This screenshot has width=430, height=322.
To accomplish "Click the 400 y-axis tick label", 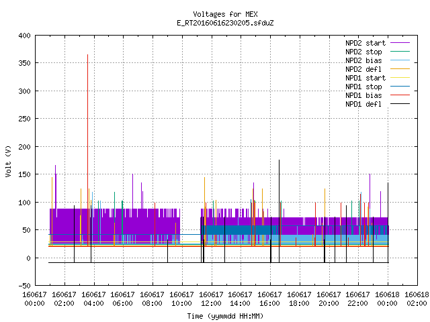I will (24, 36).
